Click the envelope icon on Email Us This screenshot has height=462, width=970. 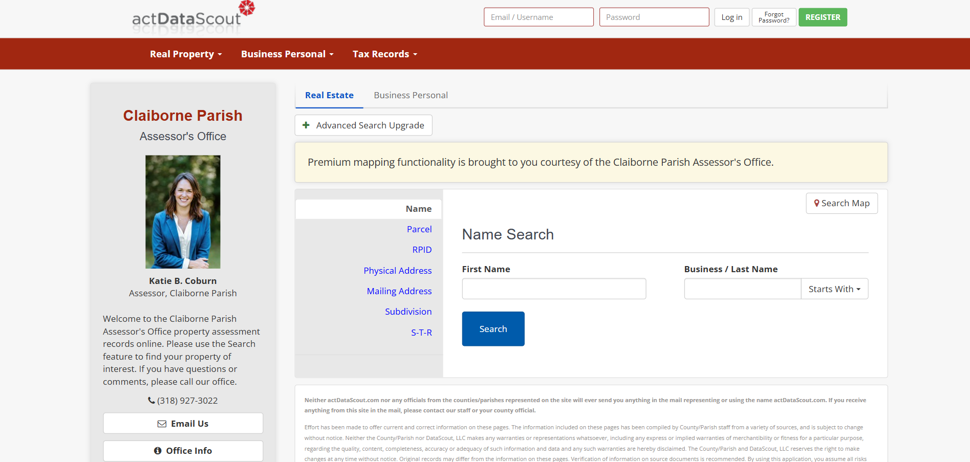[x=162, y=424]
